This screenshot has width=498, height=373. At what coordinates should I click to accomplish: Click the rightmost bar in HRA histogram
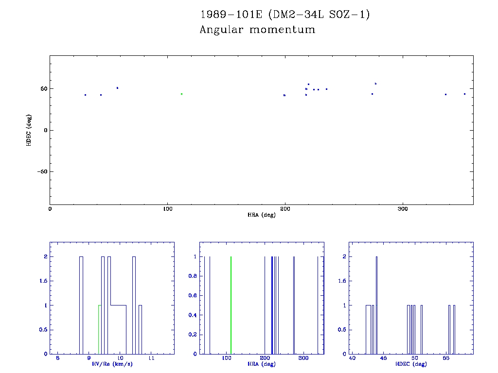click(318, 305)
